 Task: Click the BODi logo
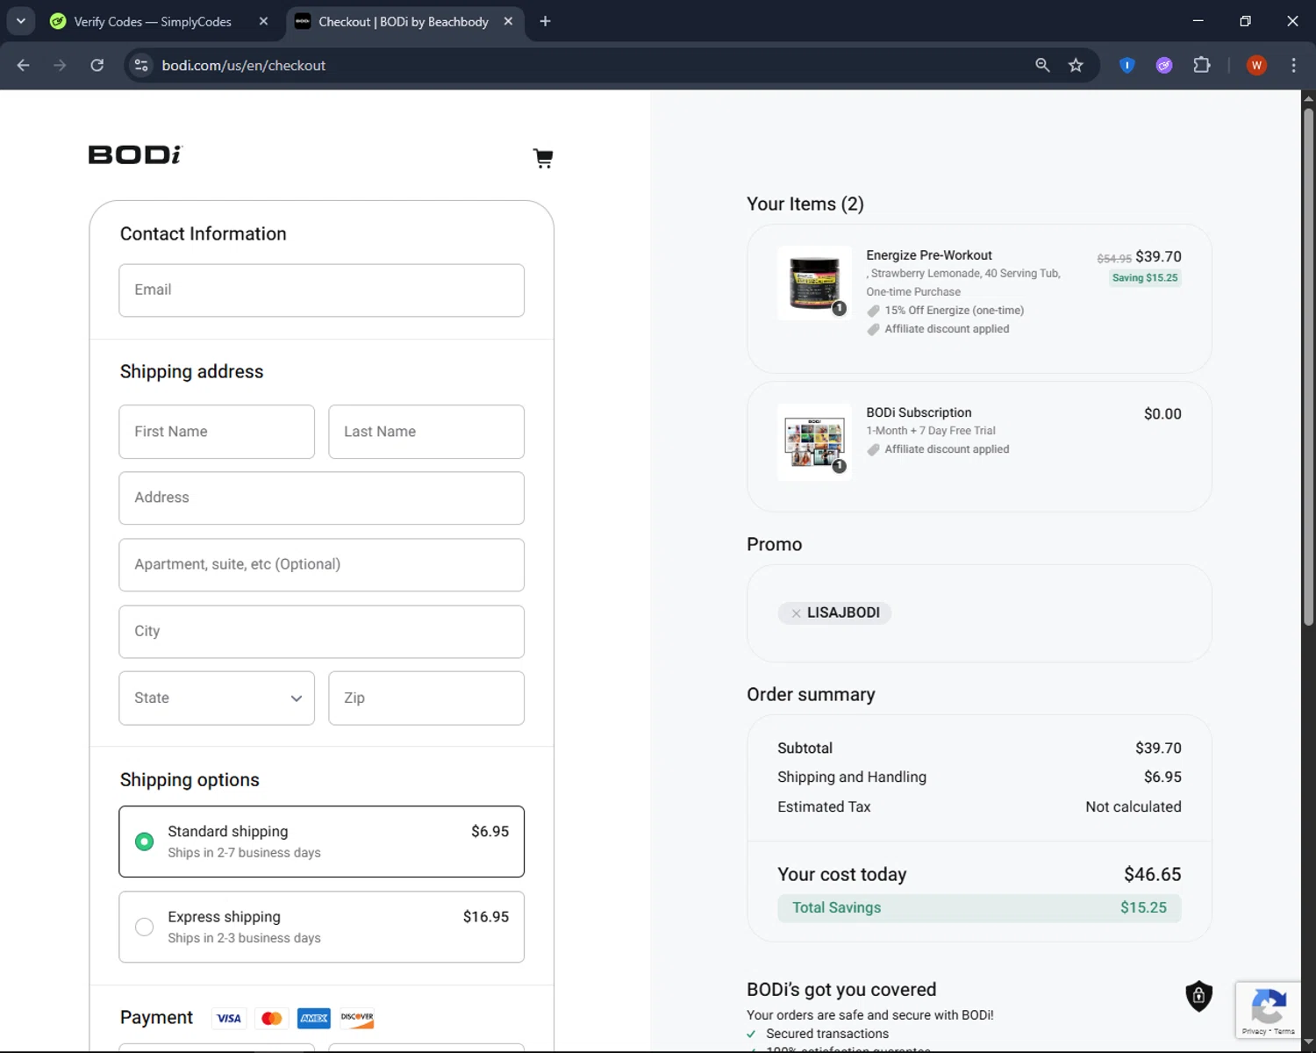point(135,154)
